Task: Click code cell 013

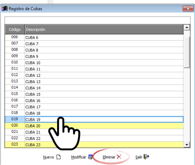Action: click(x=15, y=82)
